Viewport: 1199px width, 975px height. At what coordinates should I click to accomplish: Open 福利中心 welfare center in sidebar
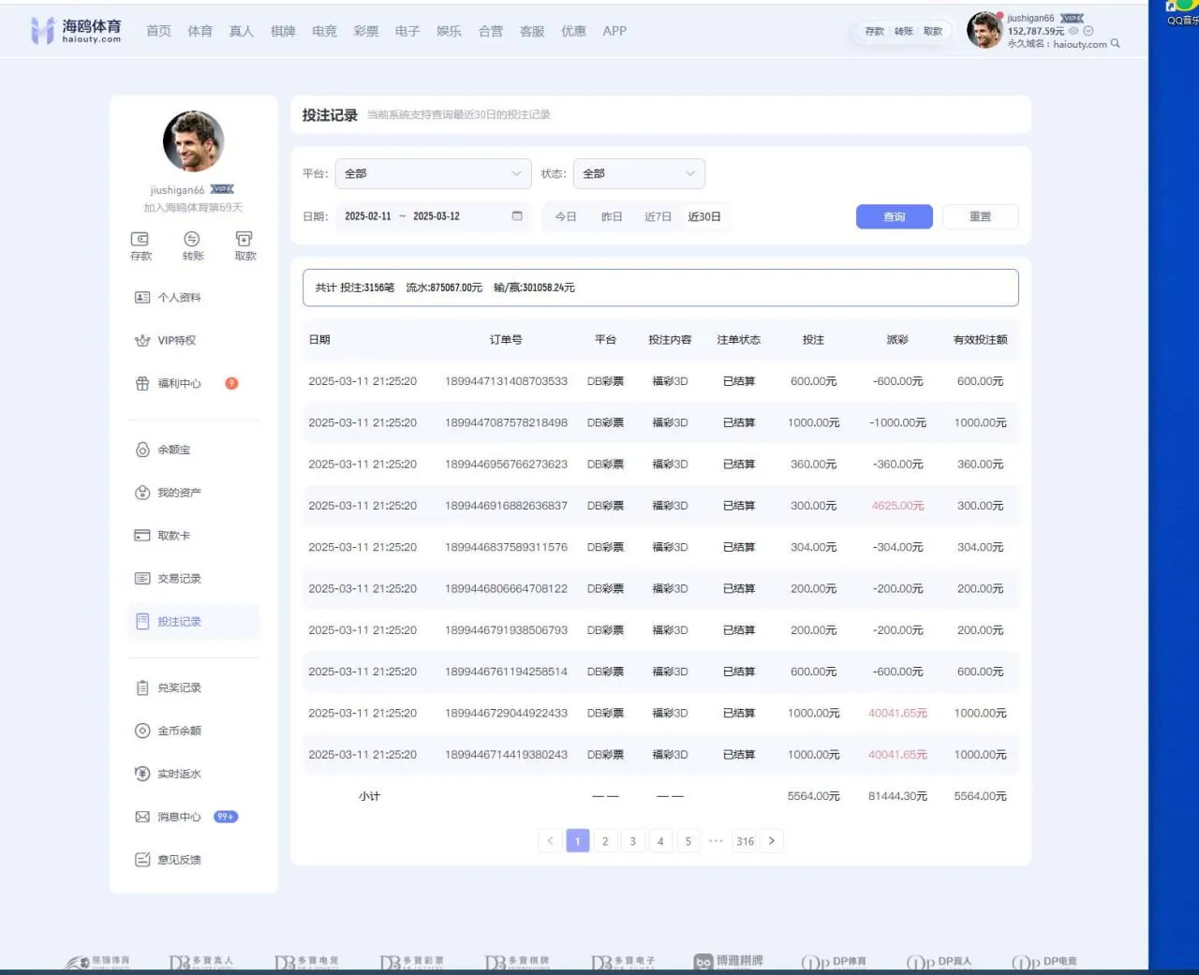click(178, 384)
